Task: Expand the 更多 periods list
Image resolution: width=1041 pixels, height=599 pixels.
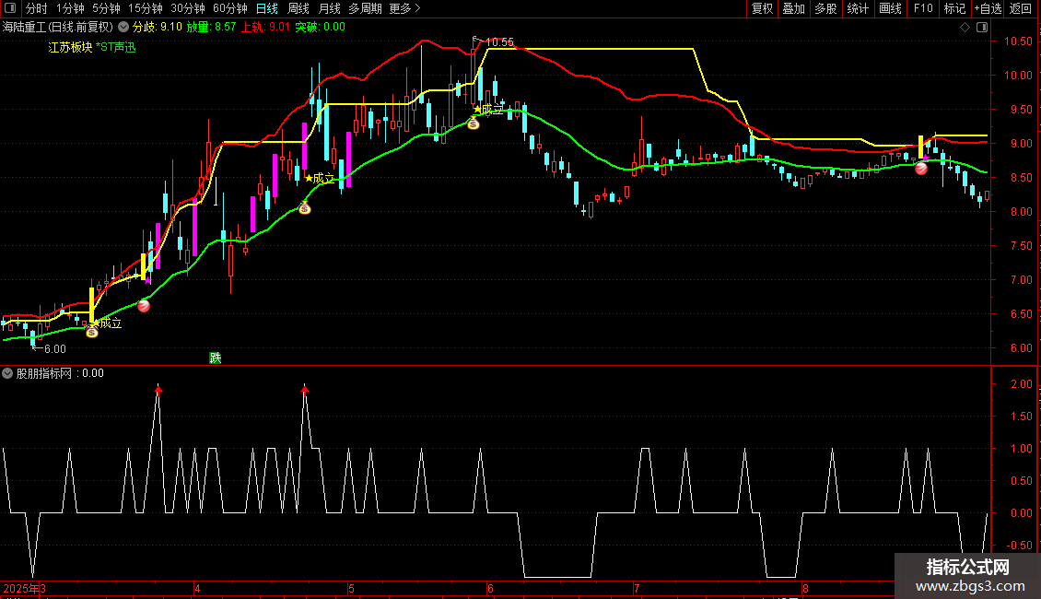Action: click(x=404, y=8)
